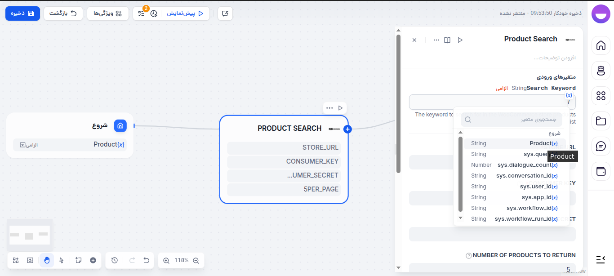Open the change history in the canvas toolbar
614x276 pixels.
(x=114, y=260)
